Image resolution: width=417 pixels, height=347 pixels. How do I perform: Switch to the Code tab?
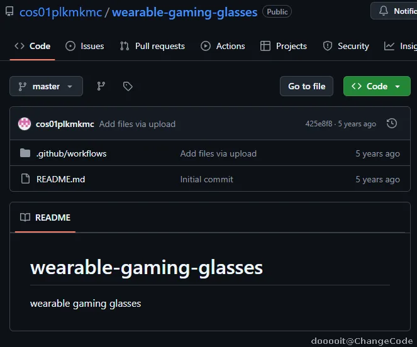tap(33, 47)
